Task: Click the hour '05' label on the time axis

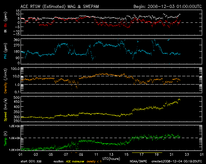Action: (51, 155)
